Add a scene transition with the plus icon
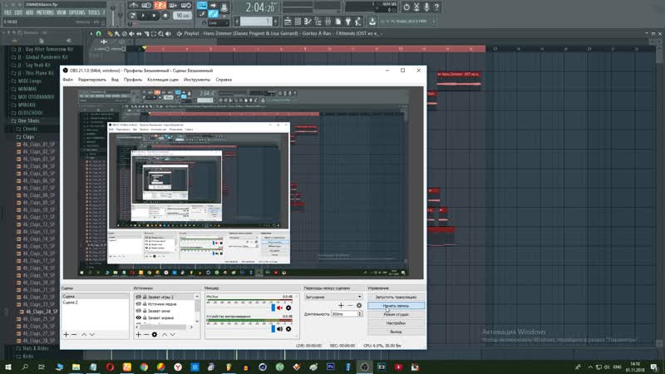This screenshot has width=665, height=374. pyautogui.click(x=341, y=305)
